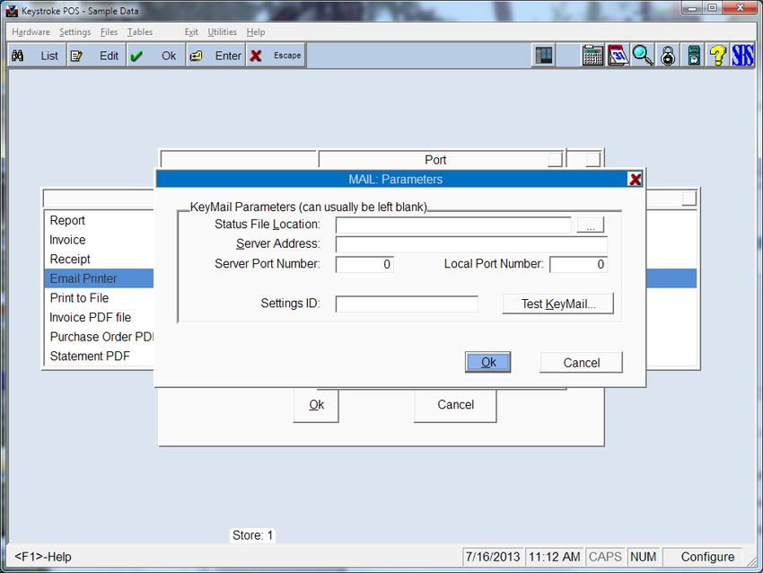Click the teal time clock icon
The height and width of the screenshot is (573, 763).
(x=693, y=55)
